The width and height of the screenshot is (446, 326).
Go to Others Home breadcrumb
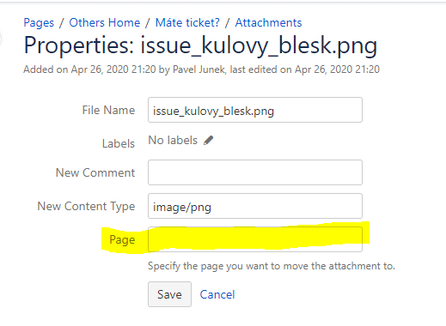(105, 22)
